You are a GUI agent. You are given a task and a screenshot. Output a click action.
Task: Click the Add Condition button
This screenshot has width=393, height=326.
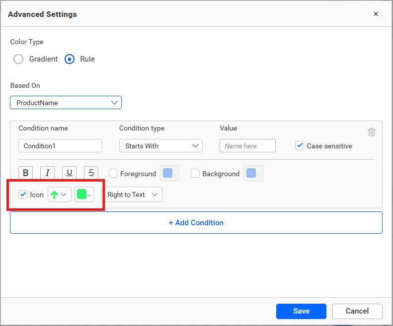click(196, 223)
